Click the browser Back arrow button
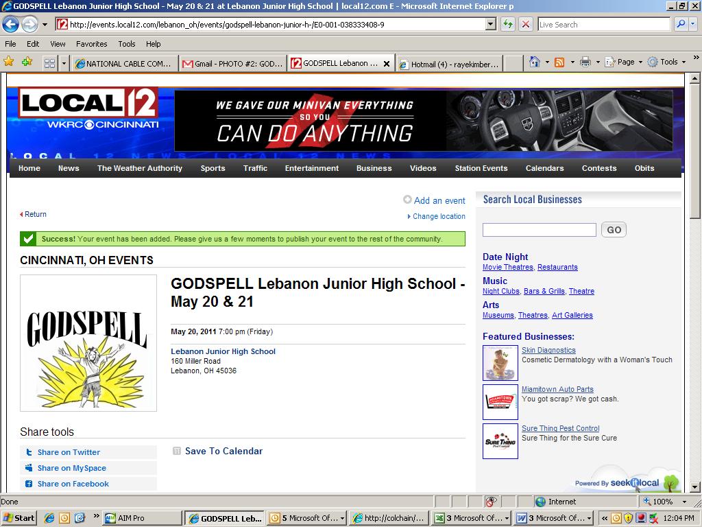Image resolution: width=702 pixels, height=527 pixels. pos(10,24)
